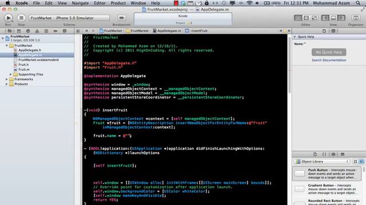Viewport: 366px width, 205px height.
Task: Switch to the Assistant editor
Action: coord(306,18)
